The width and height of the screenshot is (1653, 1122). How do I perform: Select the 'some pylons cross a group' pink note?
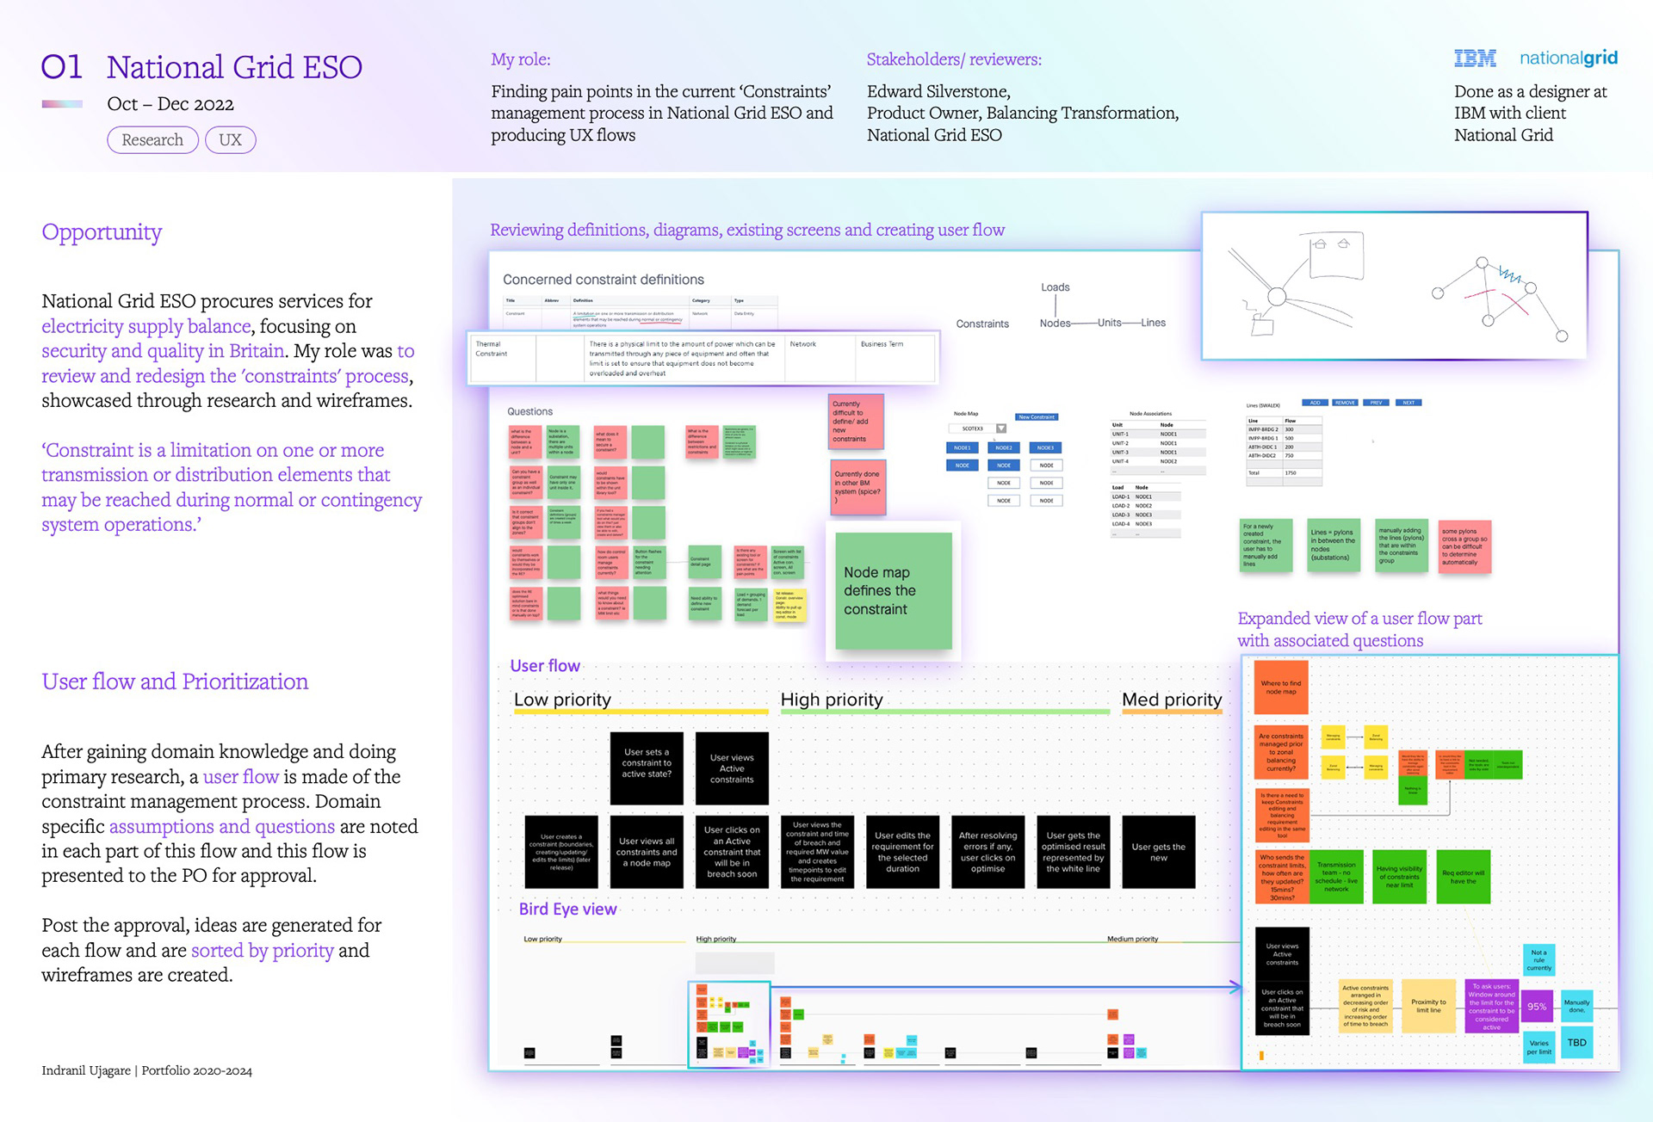[x=1465, y=546]
